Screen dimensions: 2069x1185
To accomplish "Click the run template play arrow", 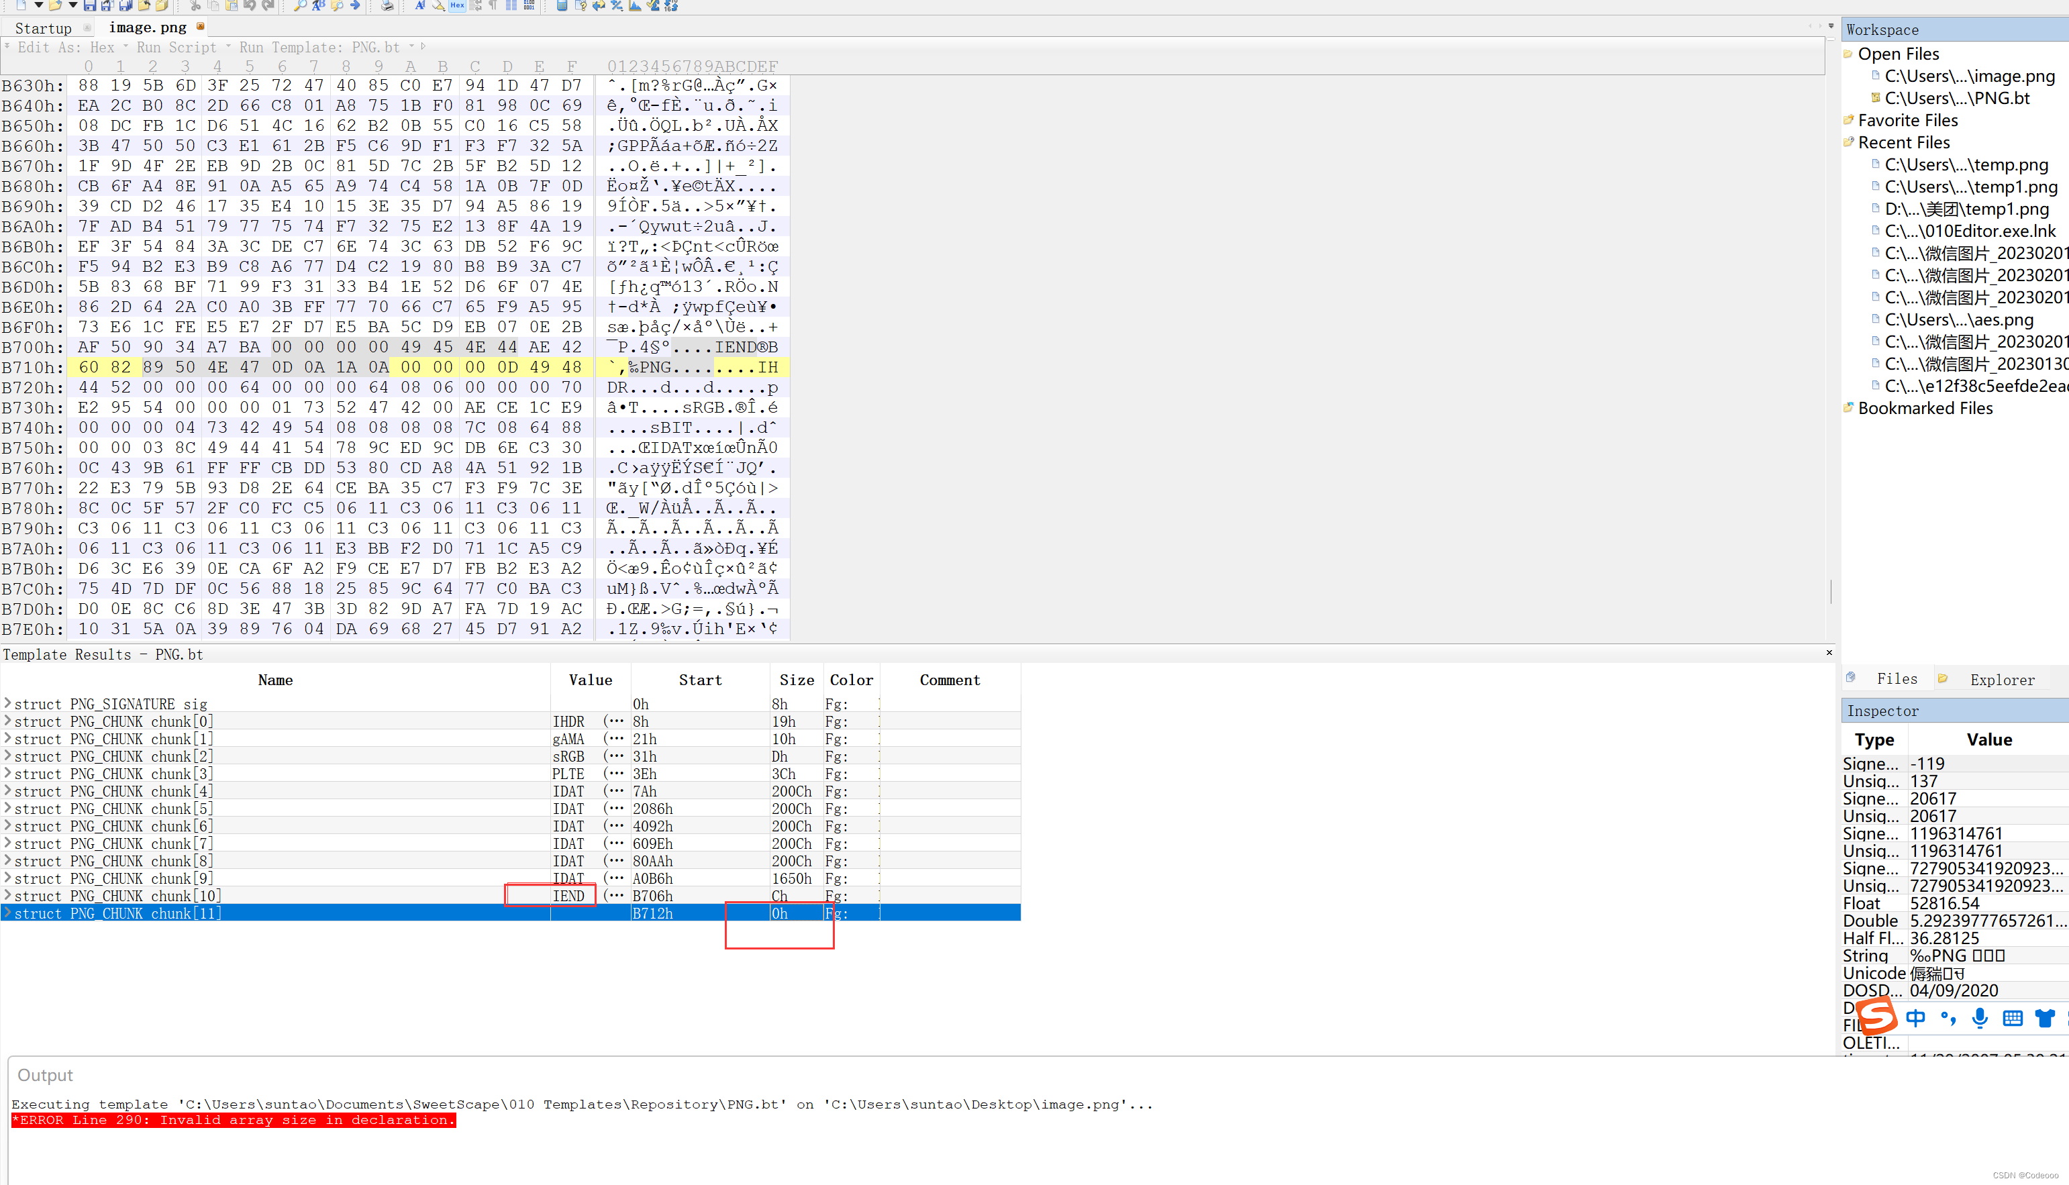I will coord(423,46).
